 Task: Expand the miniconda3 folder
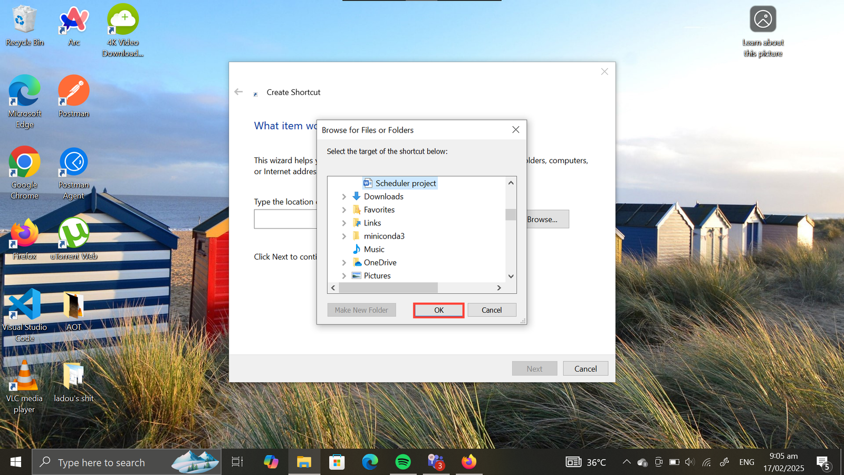pos(344,236)
